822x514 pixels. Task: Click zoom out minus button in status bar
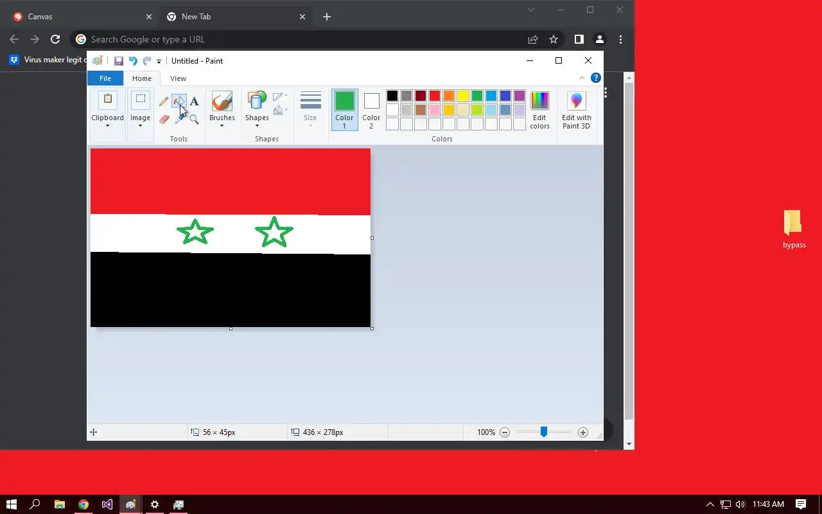505,432
